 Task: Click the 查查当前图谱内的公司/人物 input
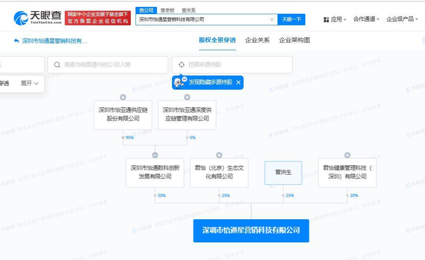(x=108, y=64)
